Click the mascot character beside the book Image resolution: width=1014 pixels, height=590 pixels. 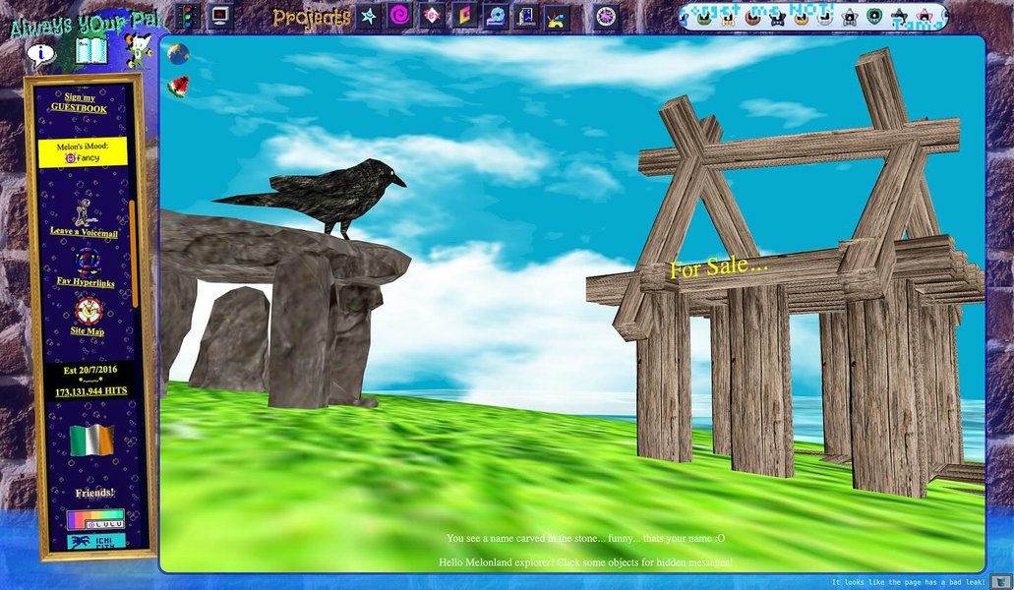(x=137, y=49)
